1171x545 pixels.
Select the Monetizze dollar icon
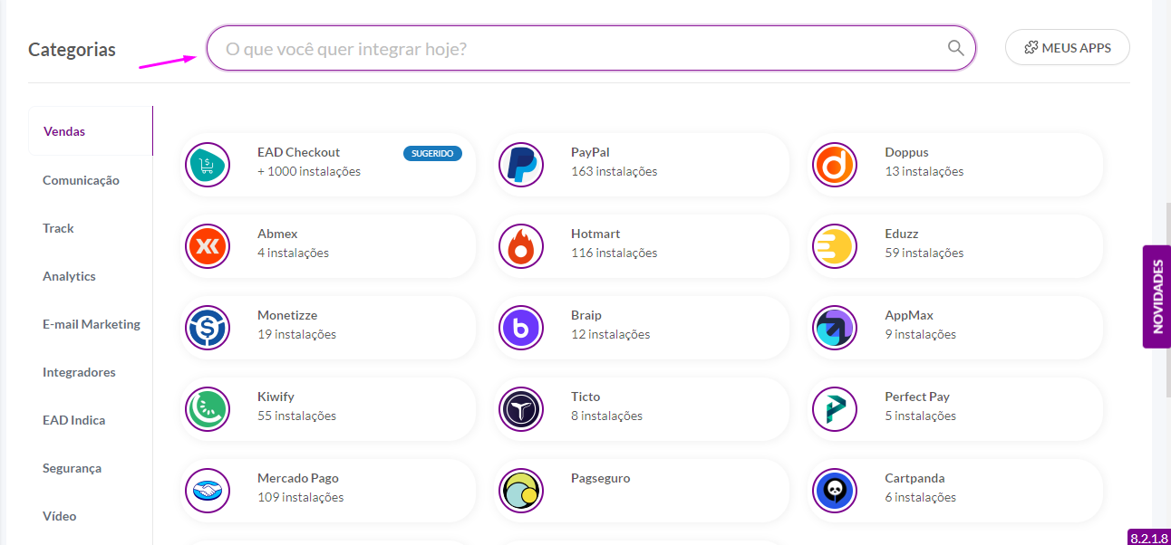pyautogui.click(x=208, y=328)
